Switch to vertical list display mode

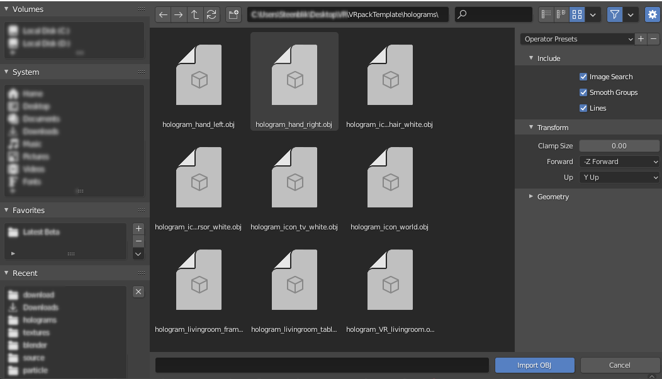[546, 14]
